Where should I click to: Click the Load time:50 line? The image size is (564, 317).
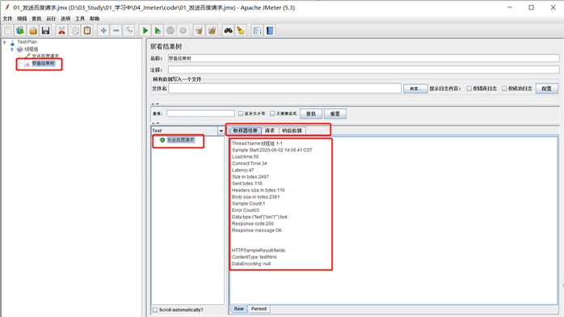246,157
